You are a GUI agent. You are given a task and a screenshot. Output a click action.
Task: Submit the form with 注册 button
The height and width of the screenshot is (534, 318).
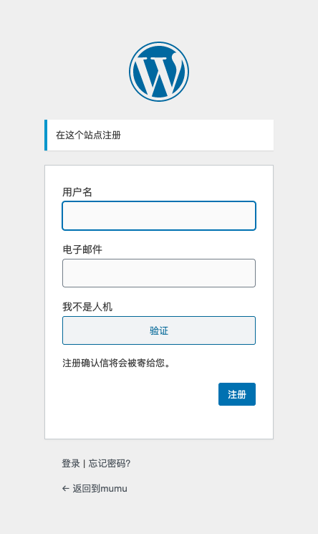coord(237,394)
